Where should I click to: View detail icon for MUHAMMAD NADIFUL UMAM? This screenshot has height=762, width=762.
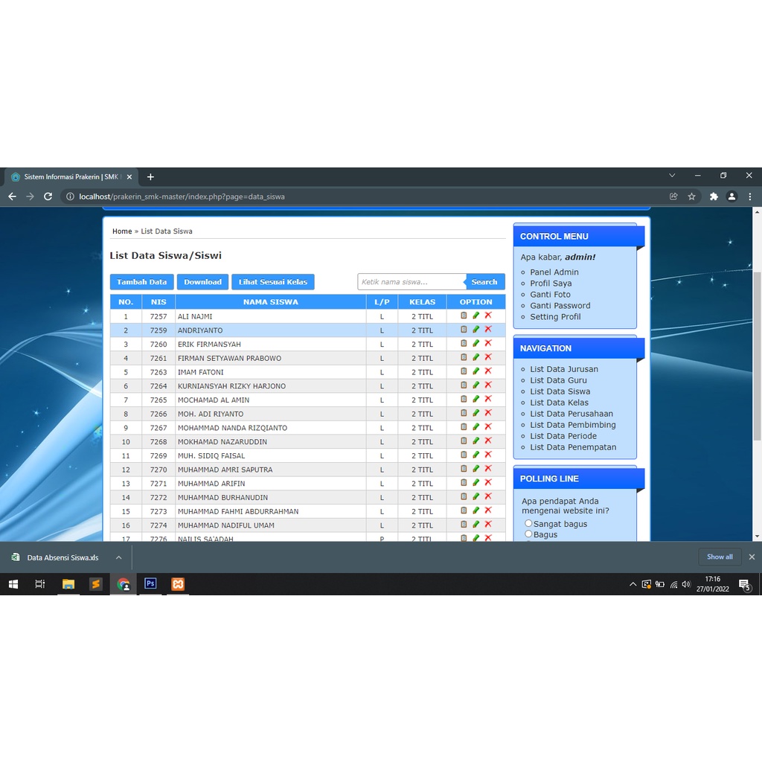(x=464, y=525)
